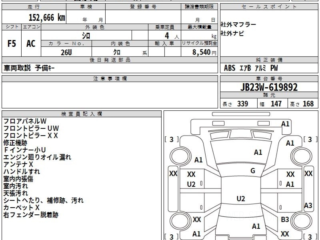The image size is (320, 240).
Task: Select color number 26U
Action: coord(66,53)
